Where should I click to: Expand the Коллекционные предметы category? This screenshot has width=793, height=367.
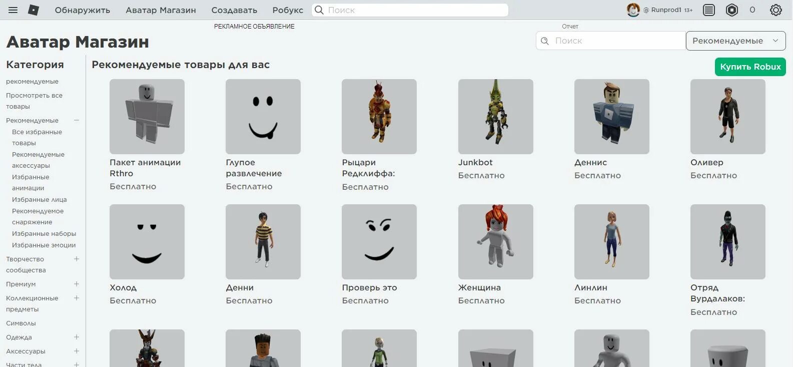(77, 298)
